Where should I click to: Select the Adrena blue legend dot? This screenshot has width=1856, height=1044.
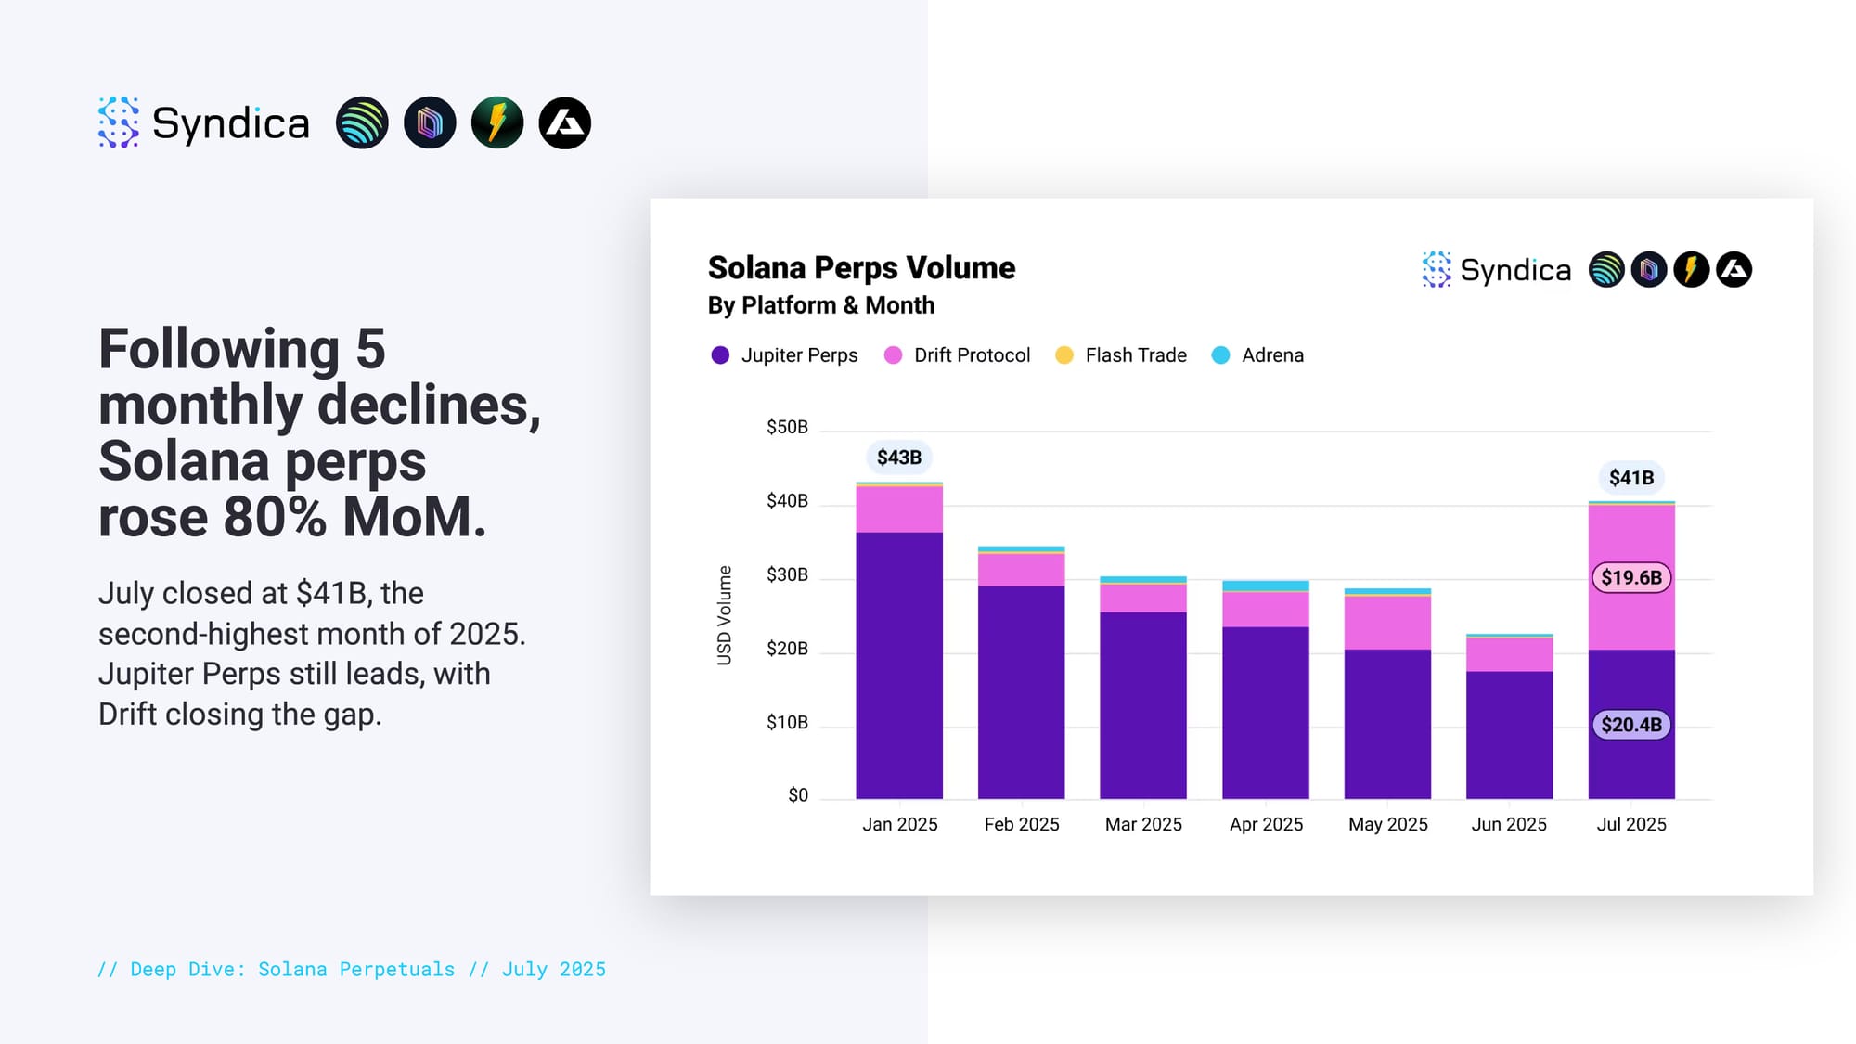(x=1221, y=355)
